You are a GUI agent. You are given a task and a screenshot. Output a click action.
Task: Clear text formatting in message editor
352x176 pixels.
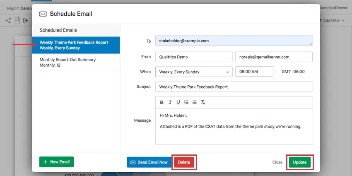point(203,102)
